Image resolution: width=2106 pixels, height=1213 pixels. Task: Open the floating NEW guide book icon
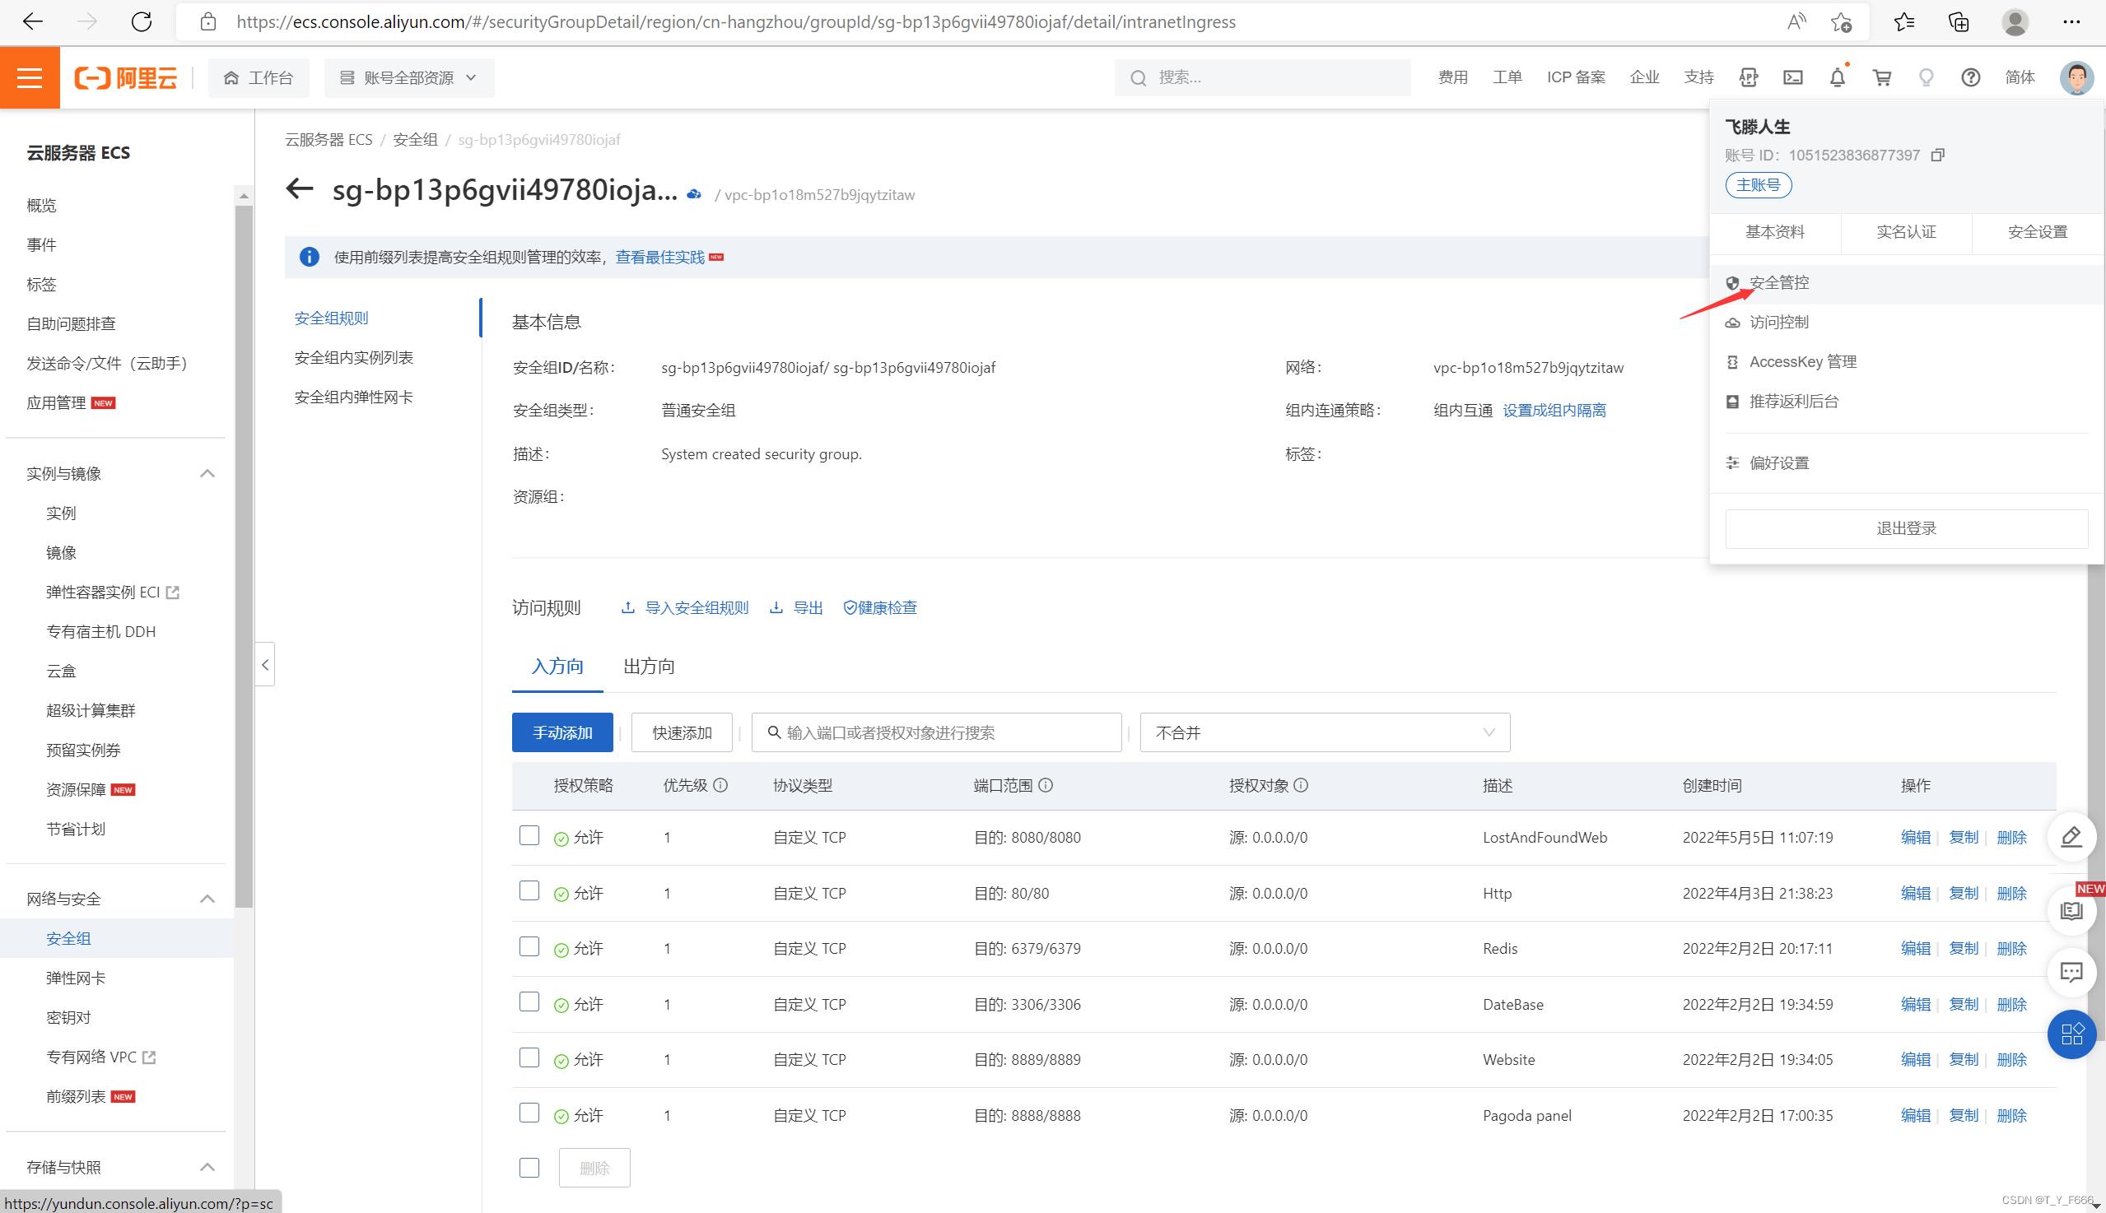click(x=2071, y=911)
